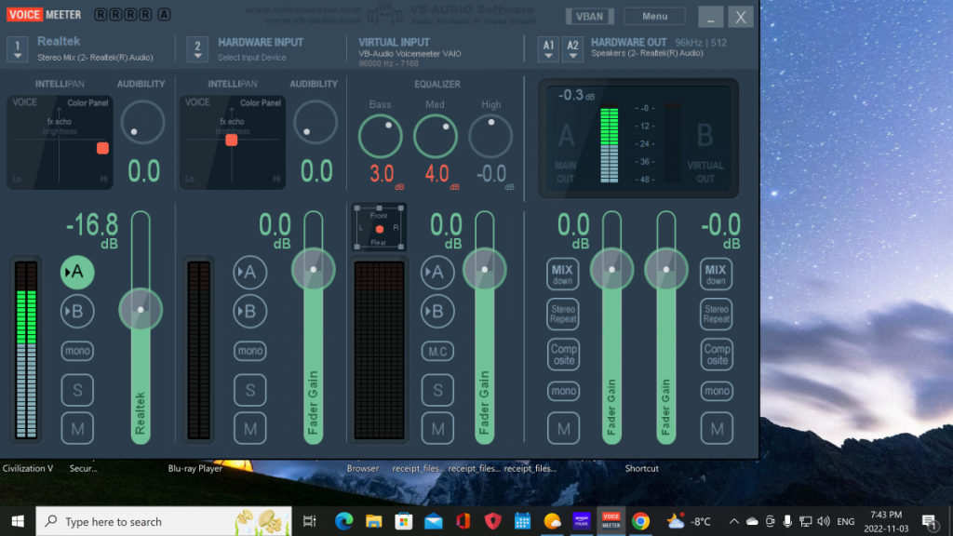This screenshot has height=536, width=953.
Task: Open Amazon Music from the taskbar
Action: 582,521
